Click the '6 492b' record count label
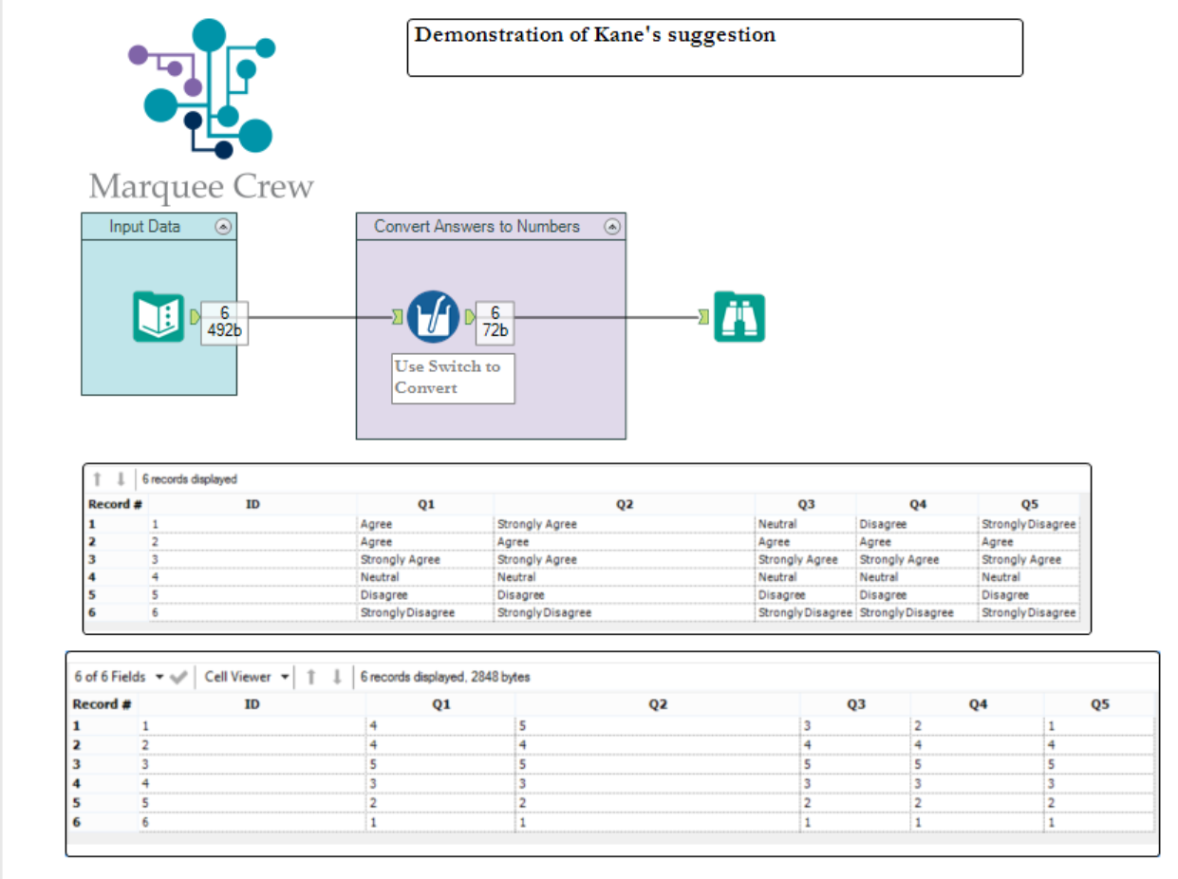 click(x=225, y=323)
